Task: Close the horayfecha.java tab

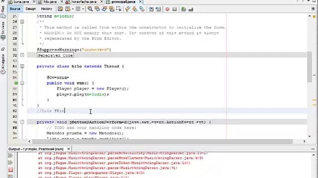Action: [x=101, y=1]
